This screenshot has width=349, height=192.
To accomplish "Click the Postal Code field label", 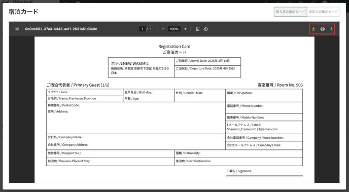I will 63,105.
